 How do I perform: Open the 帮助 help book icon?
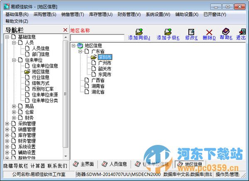point(226,31)
